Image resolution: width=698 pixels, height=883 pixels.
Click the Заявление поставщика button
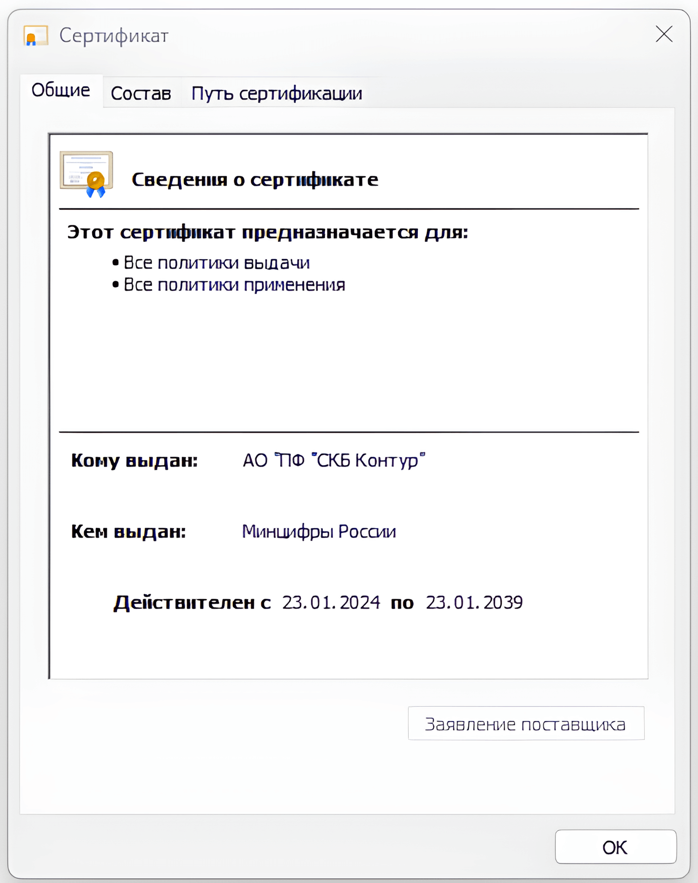point(526,723)
